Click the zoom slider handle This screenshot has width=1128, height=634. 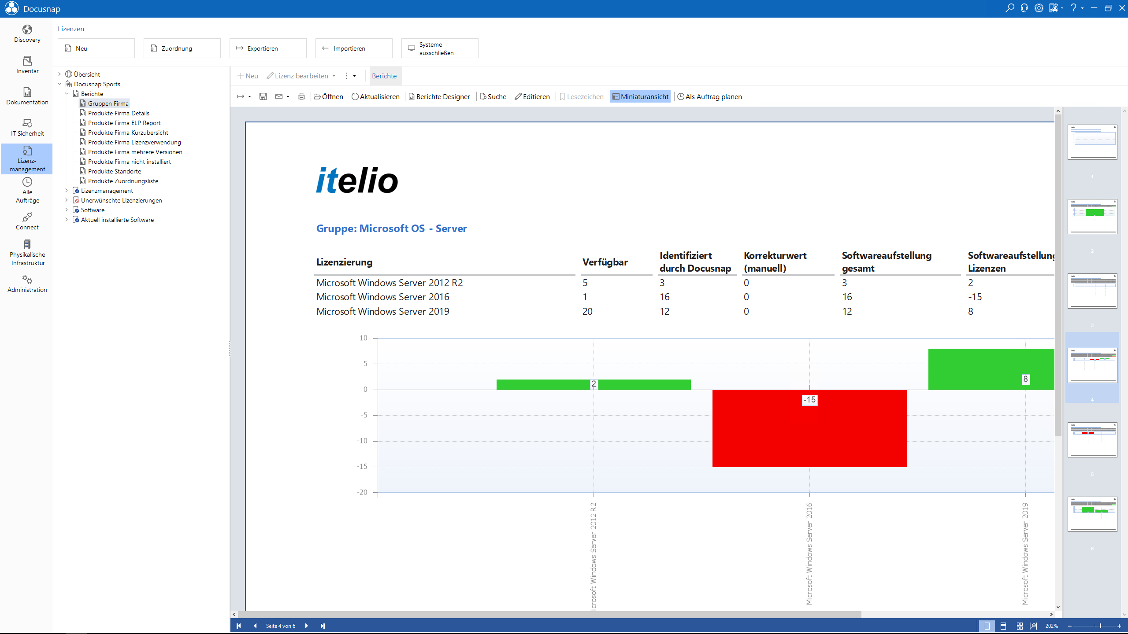pyautogui.click(x=1100, y=626)
